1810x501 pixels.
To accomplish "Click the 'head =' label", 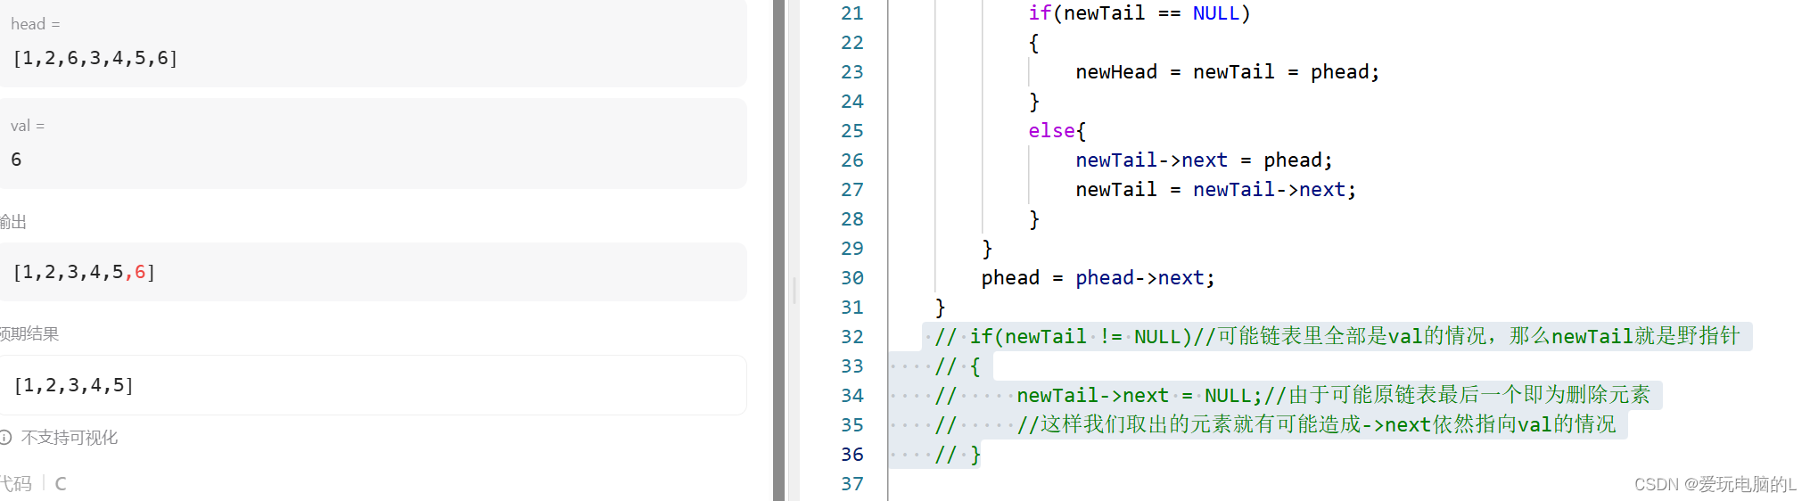I will [36, 24].
